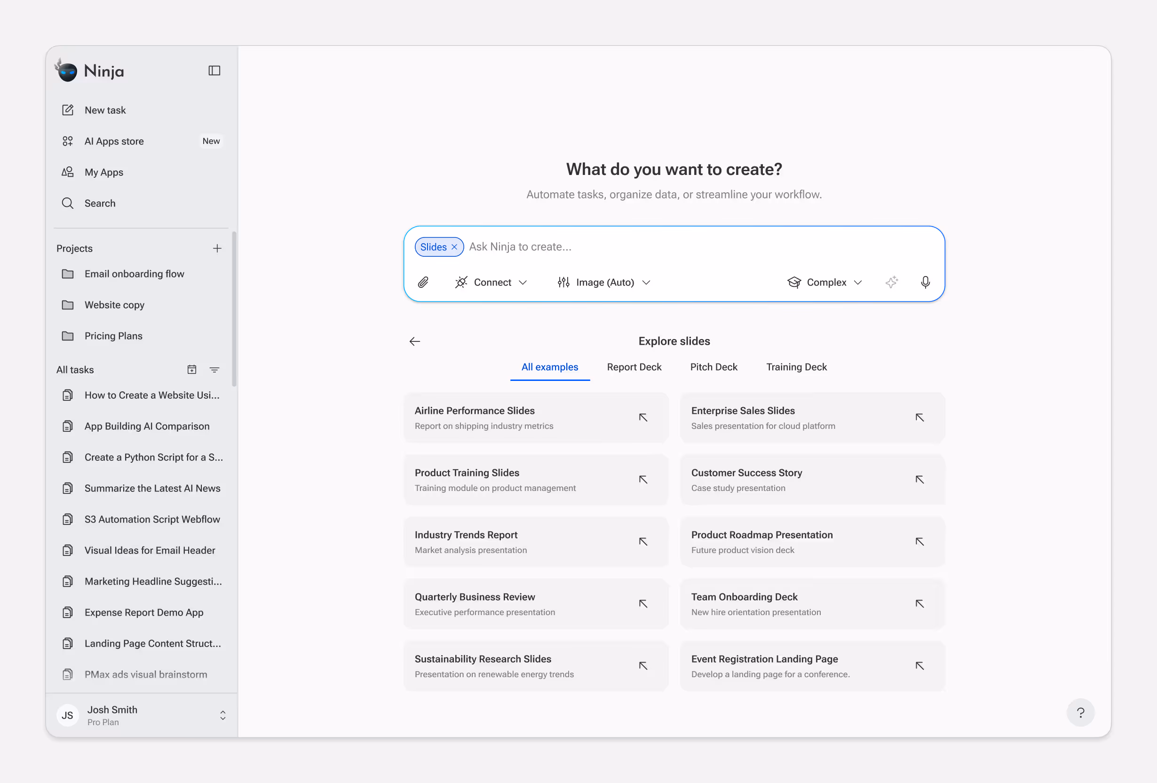Expand the Josh Smith account menu
1157x783 pixels.
click(x=222, y=715)
